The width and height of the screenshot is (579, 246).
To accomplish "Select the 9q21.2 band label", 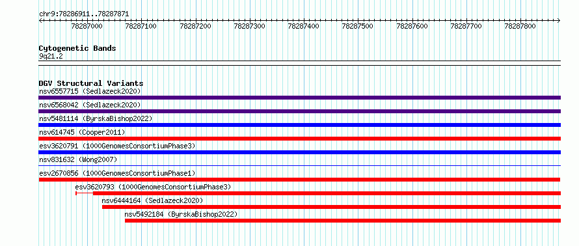I will 51,57.
